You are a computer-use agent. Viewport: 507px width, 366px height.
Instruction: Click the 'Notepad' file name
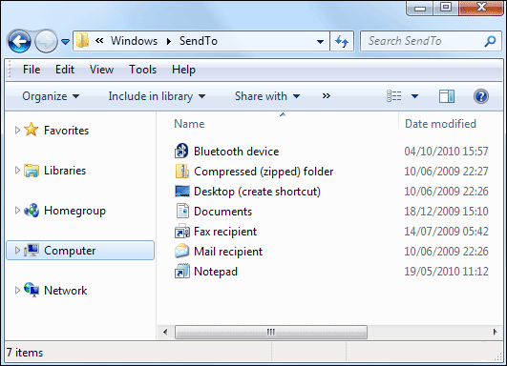pos(216,272)
